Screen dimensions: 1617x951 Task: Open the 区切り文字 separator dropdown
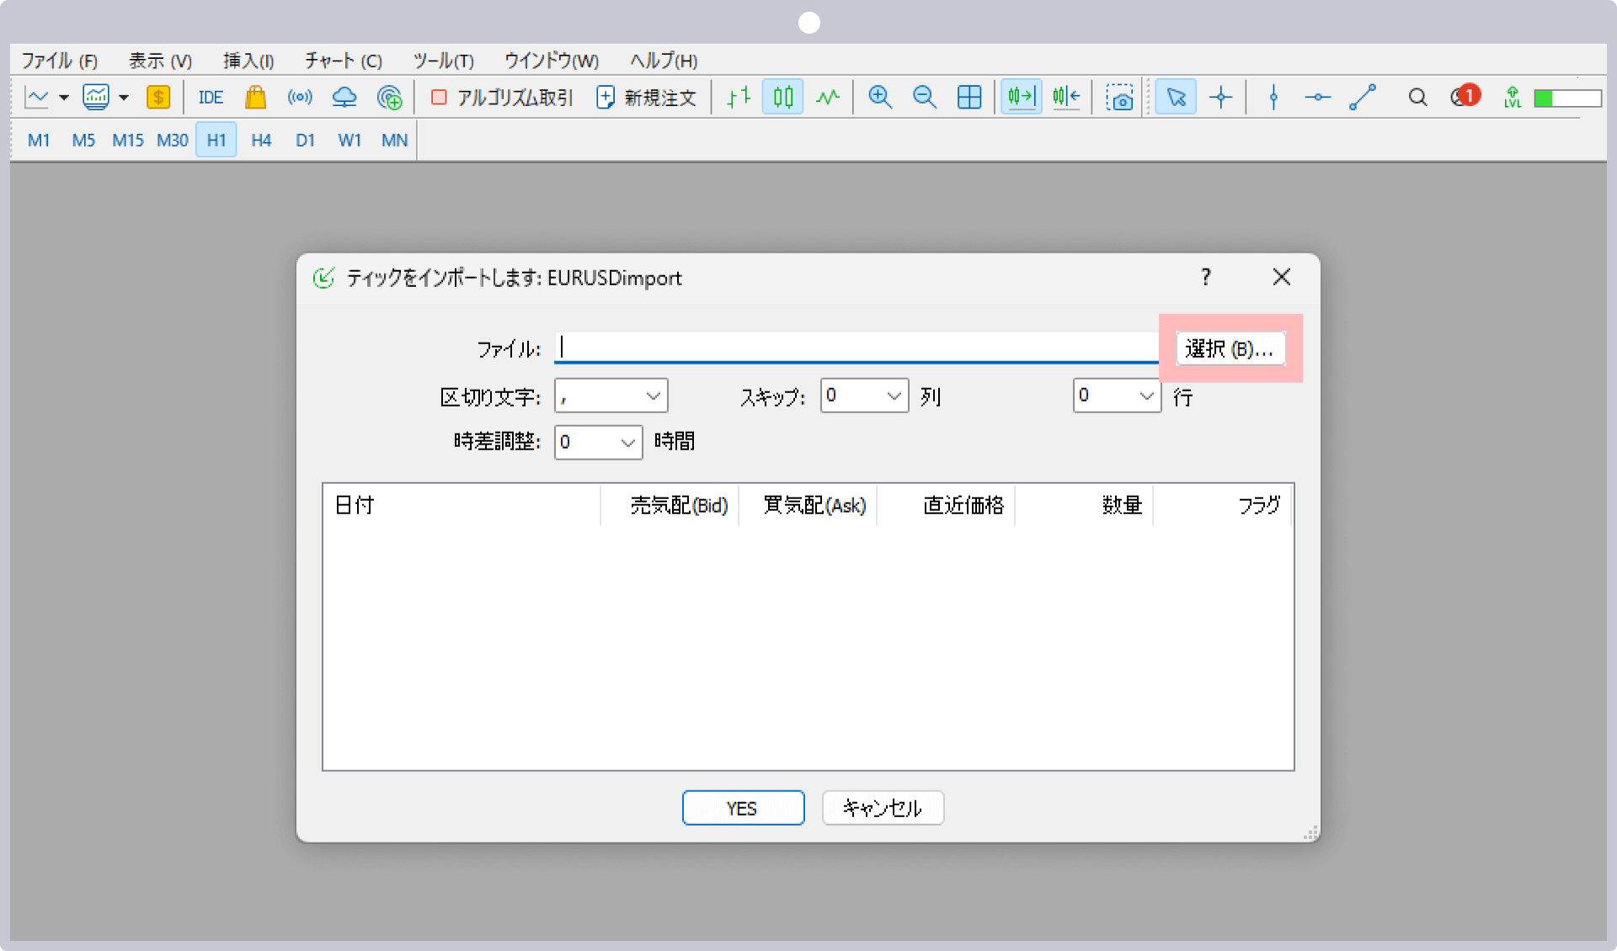point(611,396)
